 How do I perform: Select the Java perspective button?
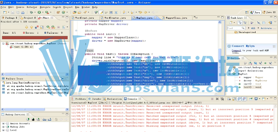[255, 12]
